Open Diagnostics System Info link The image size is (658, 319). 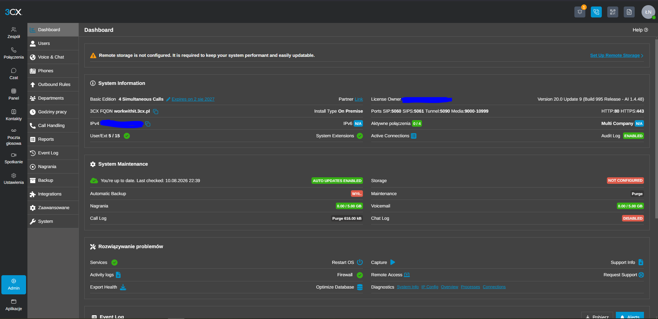click(408, 287)
